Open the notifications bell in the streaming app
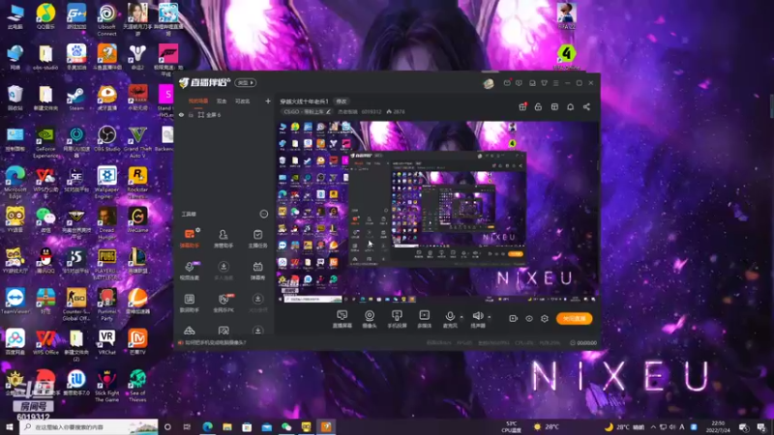The image size is (774, 435). coord(570,106)
